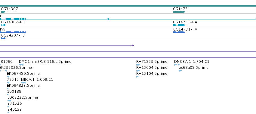Screen dimensions: 256x114
Task: Select the exon cluster above CG34307-RB
Action: tap(15, 19)
